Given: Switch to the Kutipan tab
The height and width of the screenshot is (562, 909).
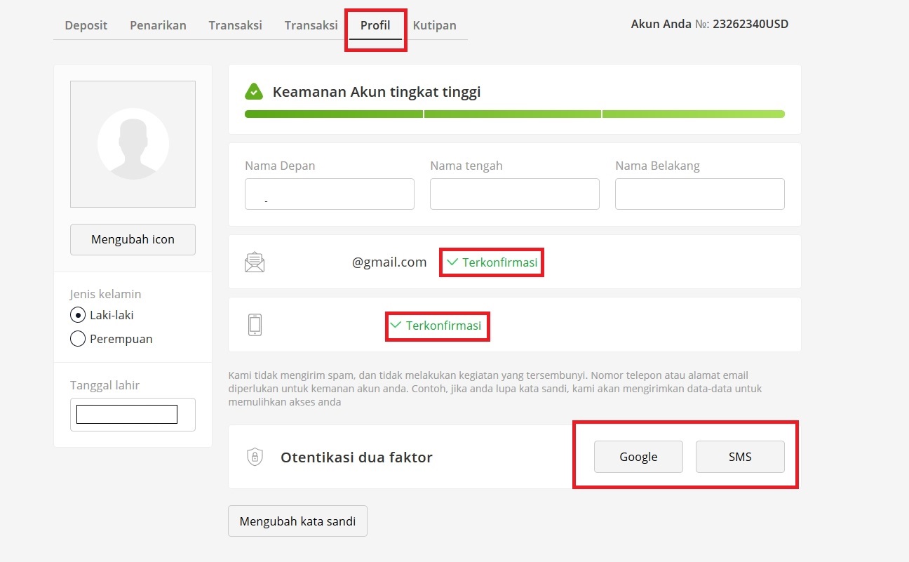Looking at the screenshot, I should pyautogui.click(x=434, y=25).
